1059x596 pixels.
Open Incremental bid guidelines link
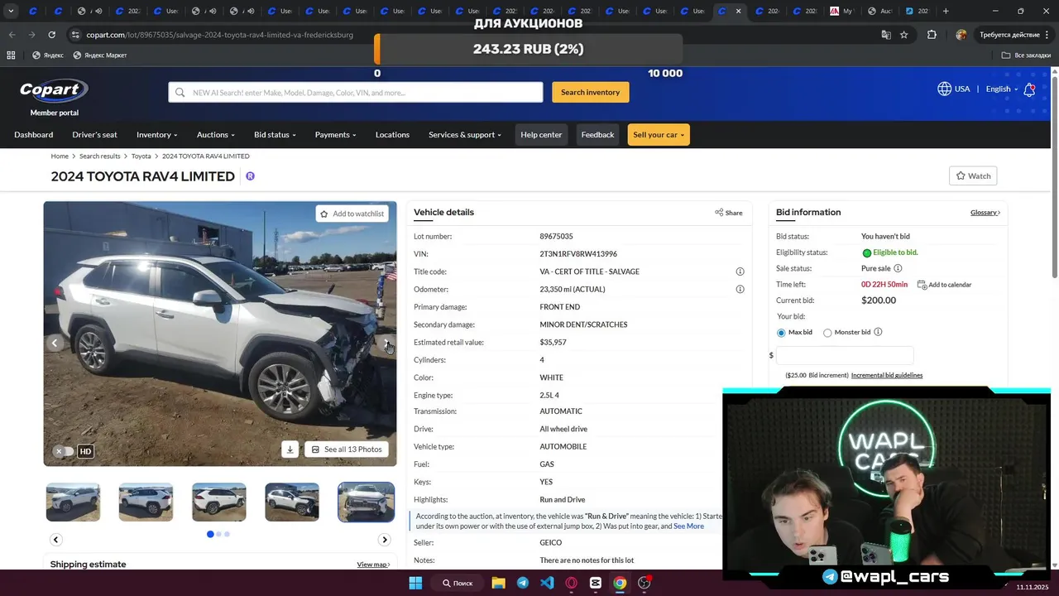point(887,375)
